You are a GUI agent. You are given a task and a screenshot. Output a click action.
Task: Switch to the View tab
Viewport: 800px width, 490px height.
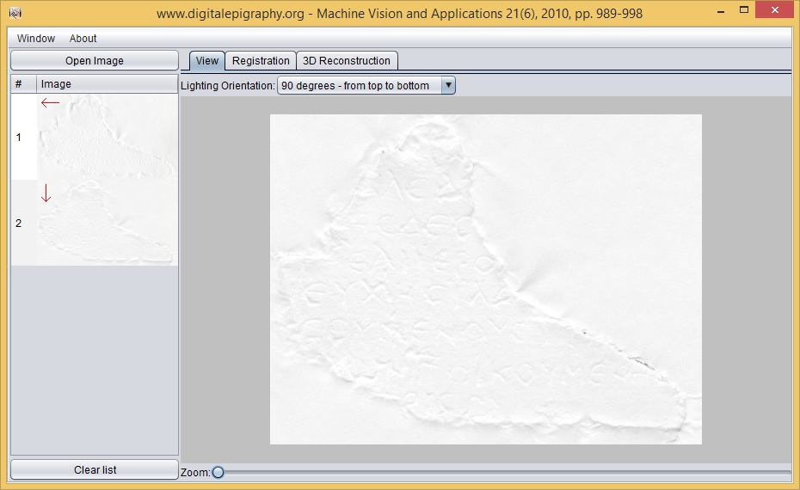(207, 61)
